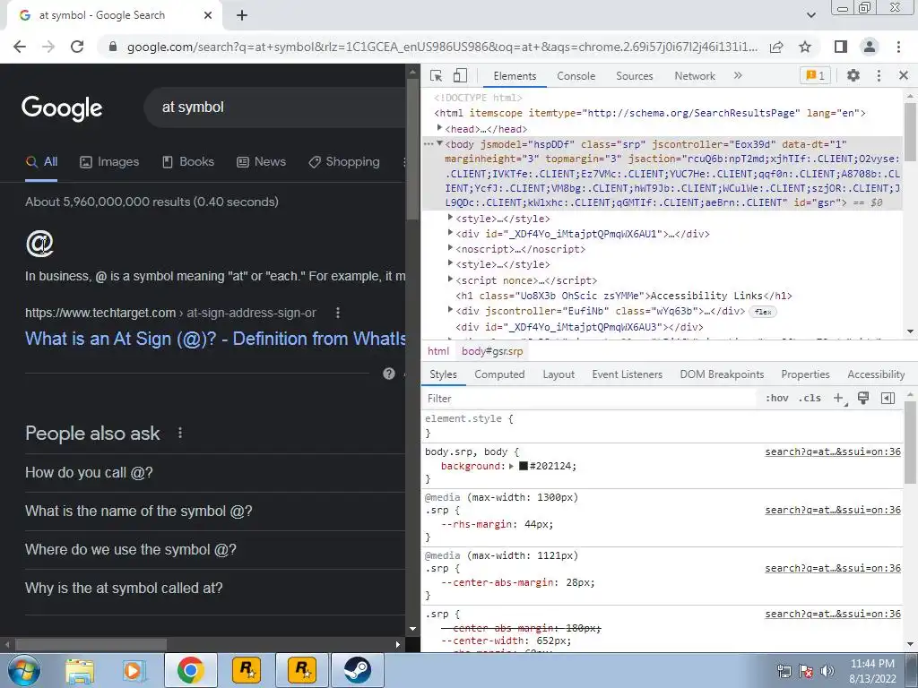Collapse the body element node
The height and width of the screenshot is (688, 918).
coord(439,143)
